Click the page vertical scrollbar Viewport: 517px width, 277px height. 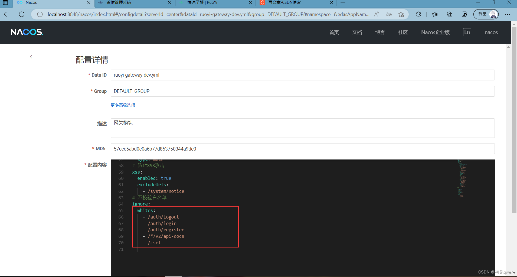(514, 120)
